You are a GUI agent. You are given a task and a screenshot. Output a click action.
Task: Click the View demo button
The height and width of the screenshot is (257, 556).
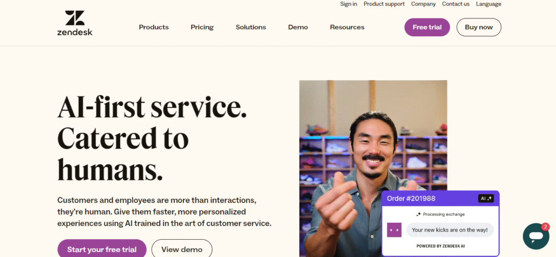coord(182,249)
